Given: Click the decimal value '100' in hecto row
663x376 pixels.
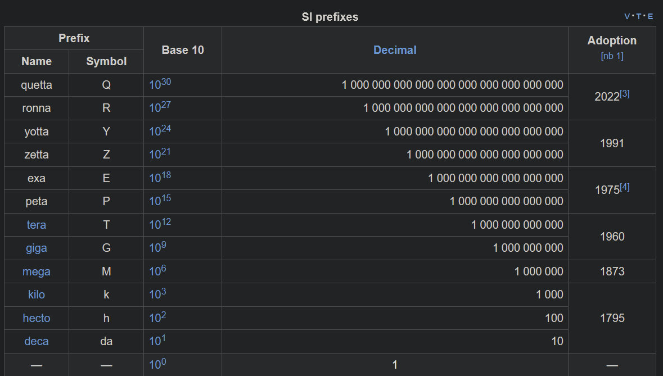Looking at the screenshot, I should coord(554,318).
